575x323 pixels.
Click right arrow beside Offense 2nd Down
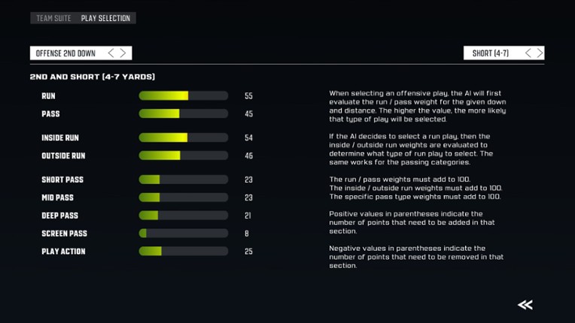point(123,53)
